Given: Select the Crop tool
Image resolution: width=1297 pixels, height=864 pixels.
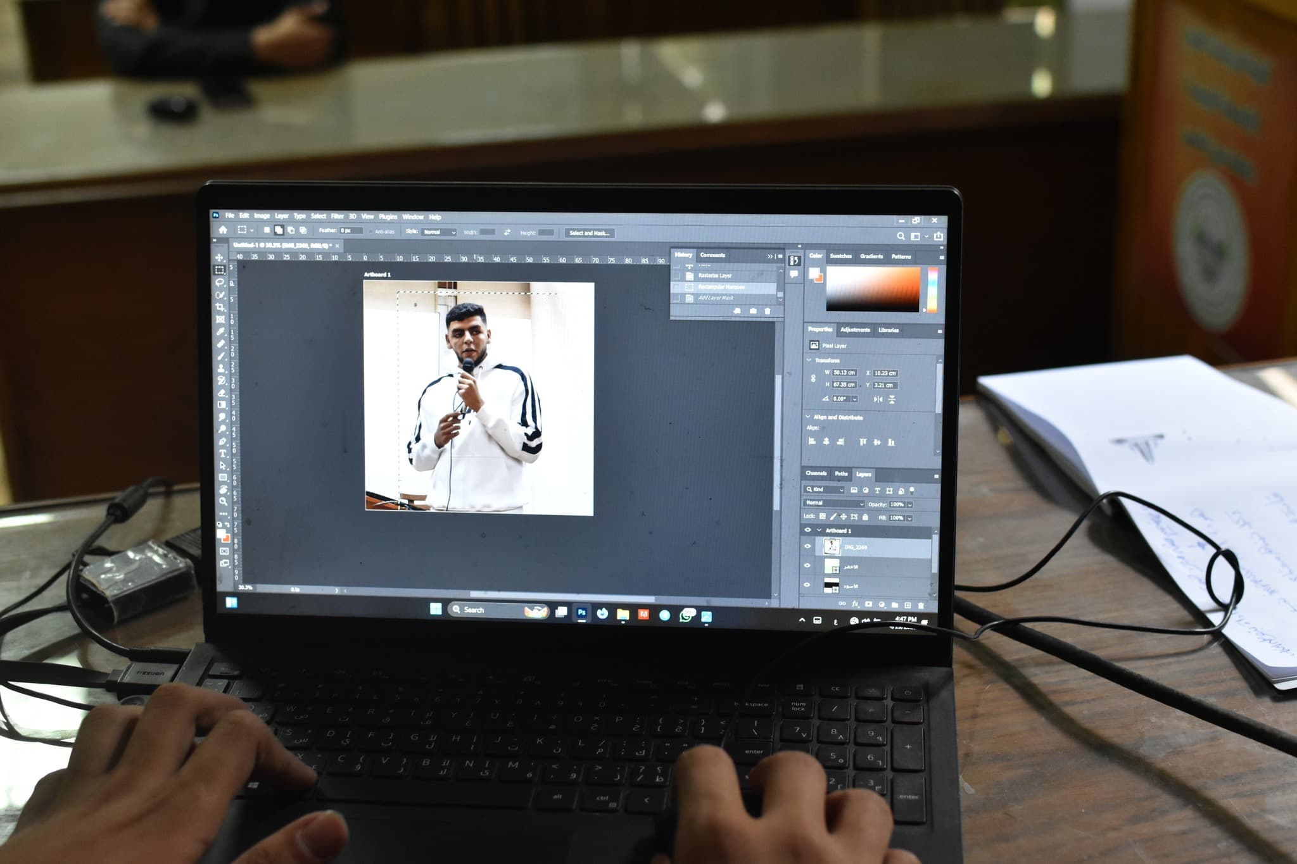Looking at the screenshot, I should click(x=220, y=307).
